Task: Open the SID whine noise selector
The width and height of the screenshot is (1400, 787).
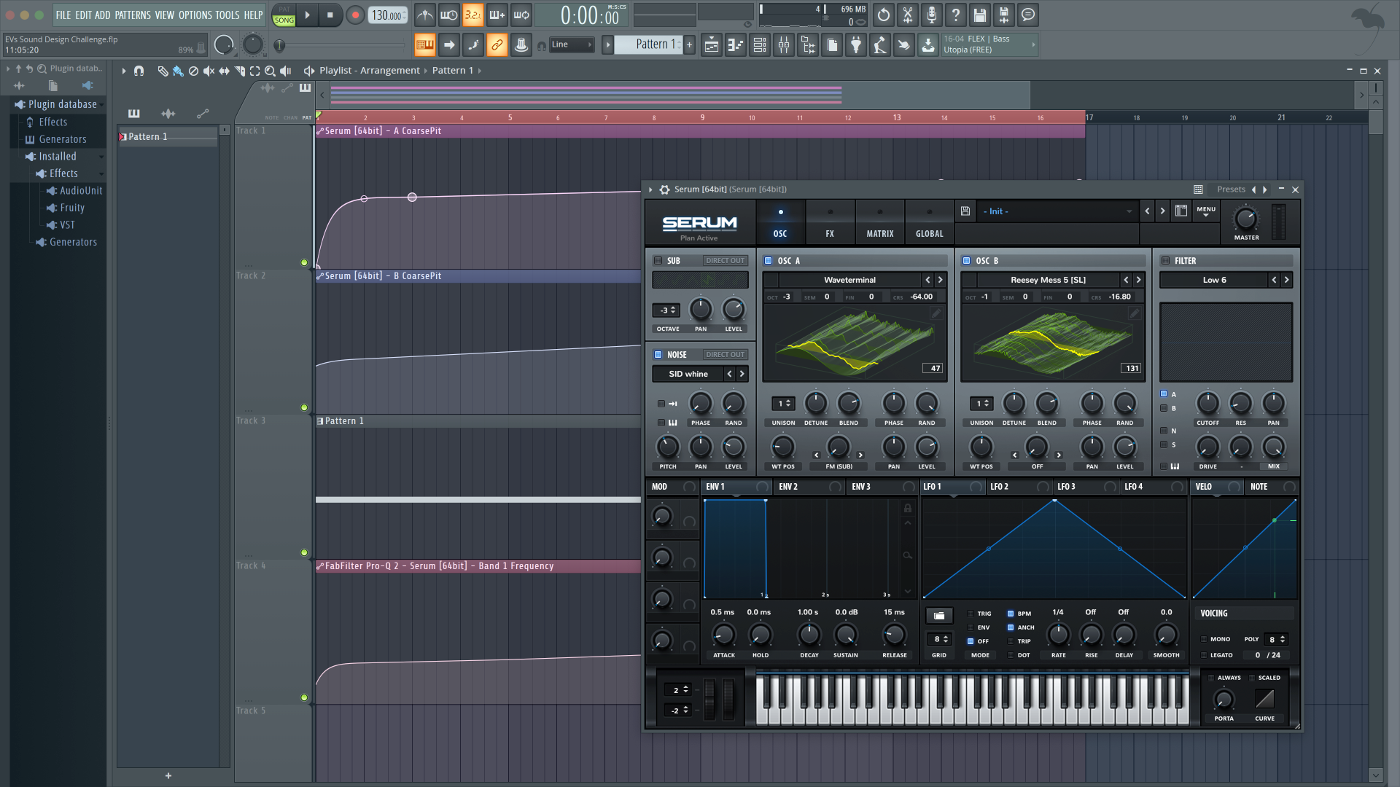Action: click(688, 374)
